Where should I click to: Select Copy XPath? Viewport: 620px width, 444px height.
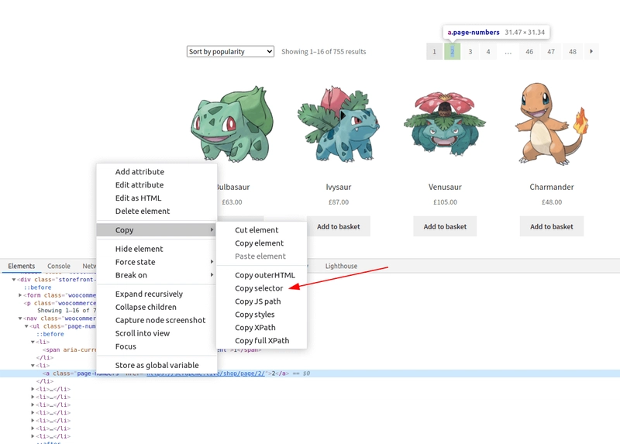click(261, 327)
